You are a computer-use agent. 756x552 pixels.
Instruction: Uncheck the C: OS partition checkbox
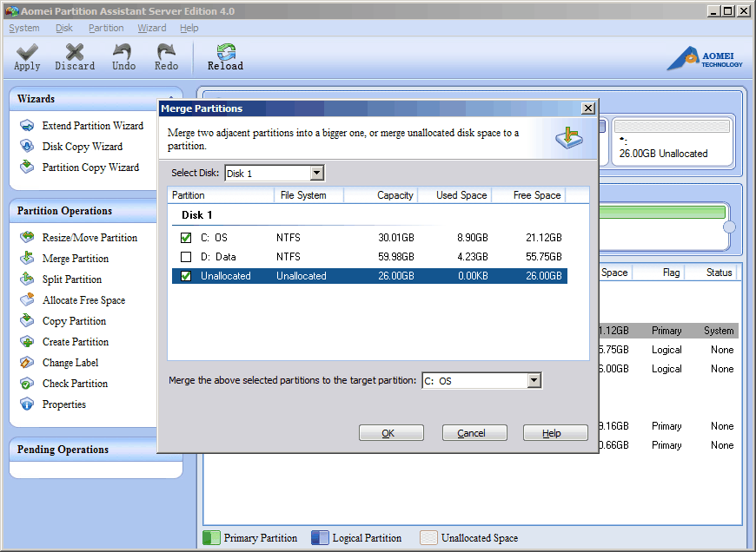pyautogui.click(x=186, y=238)
